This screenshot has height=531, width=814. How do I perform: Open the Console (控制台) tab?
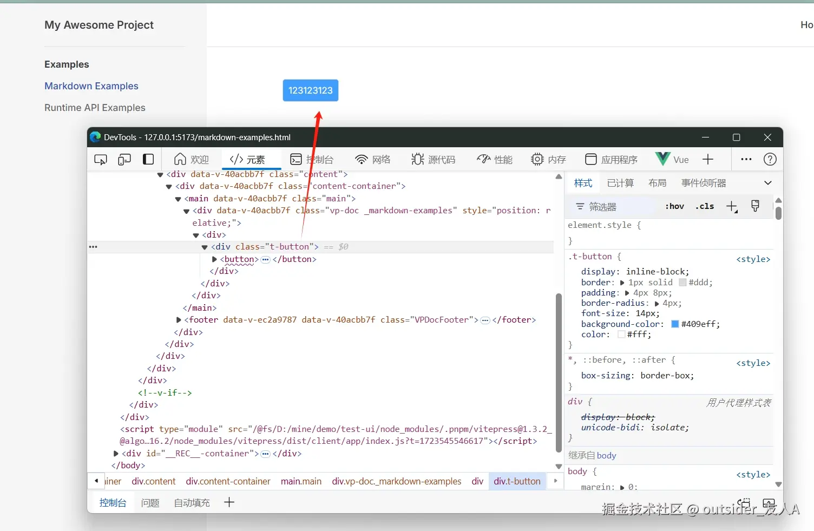point(312,159)
